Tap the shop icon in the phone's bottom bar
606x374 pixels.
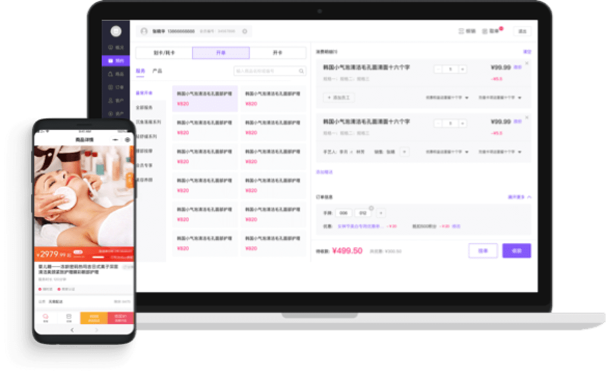click(68, 316)
